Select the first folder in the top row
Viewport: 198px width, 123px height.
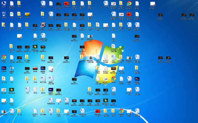click(x=19, y=4)
